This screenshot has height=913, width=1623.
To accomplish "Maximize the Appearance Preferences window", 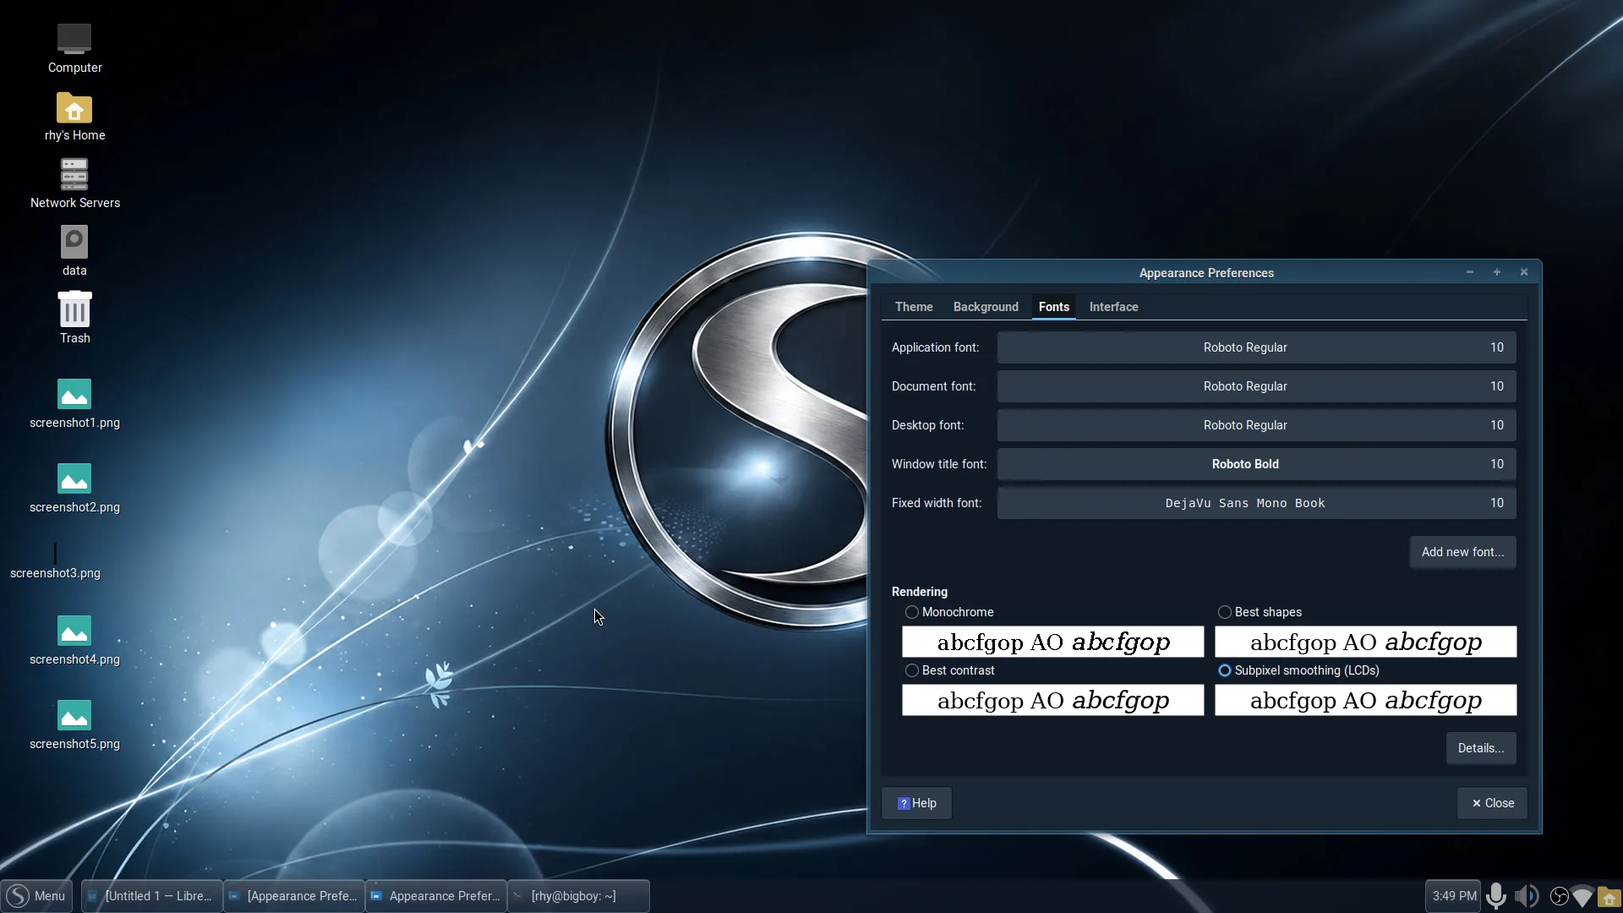I will (x=1497, y=272).
